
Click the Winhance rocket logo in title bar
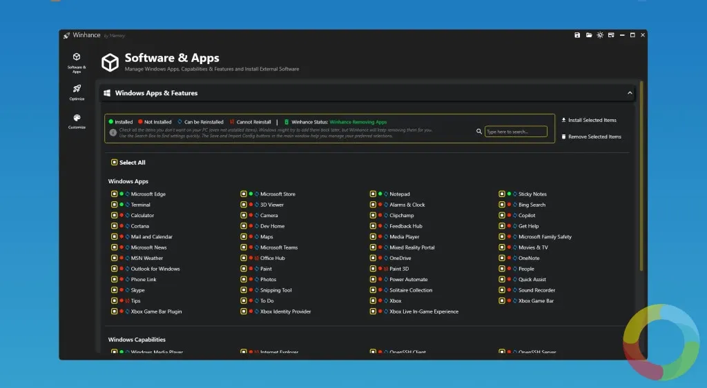[67, 35]
